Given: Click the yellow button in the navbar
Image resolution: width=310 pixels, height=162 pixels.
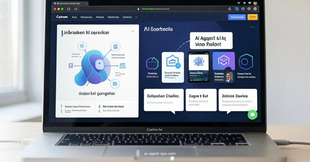Looking at the screenshot, I should tap(252, 17).
